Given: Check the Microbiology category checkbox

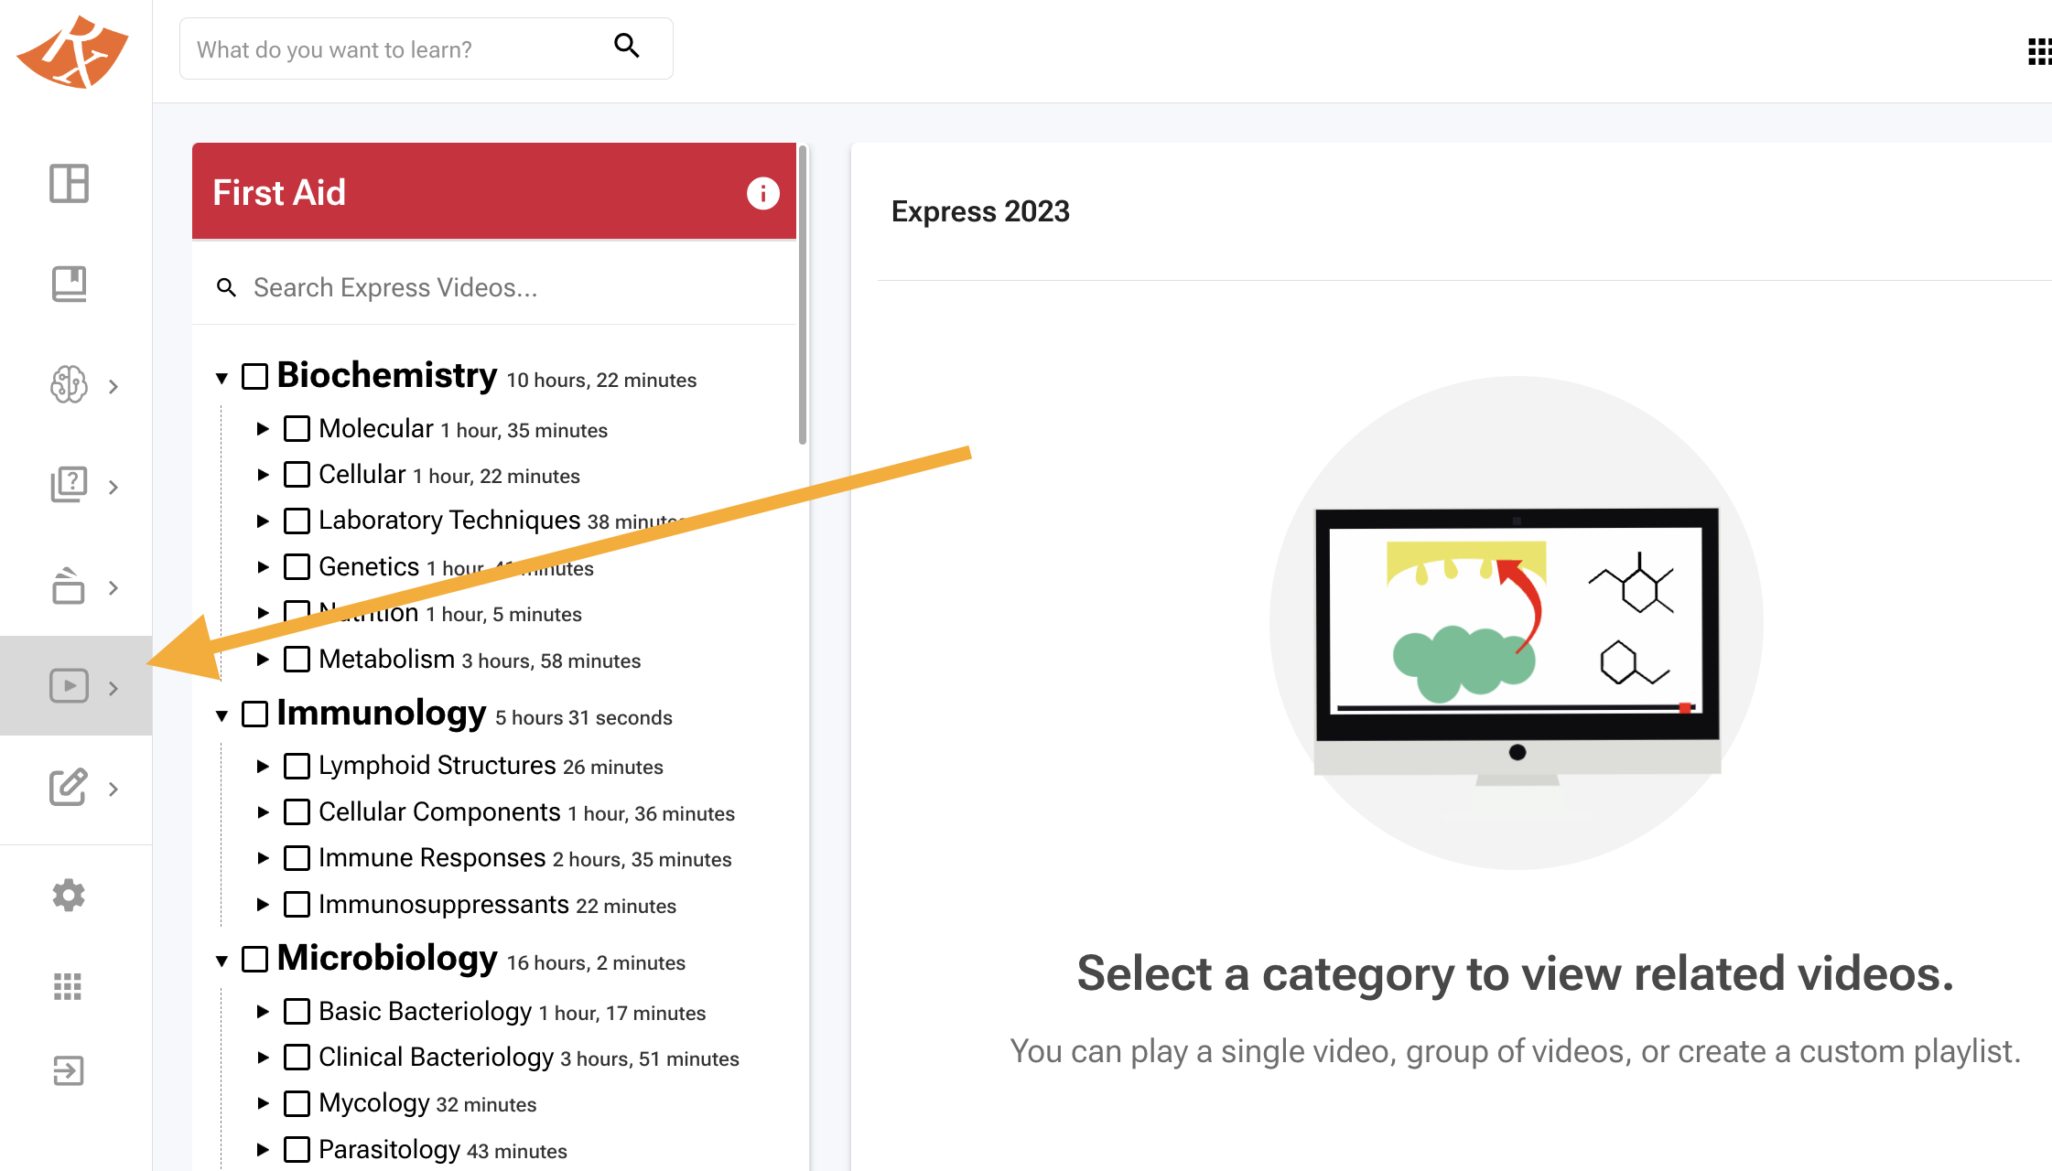Looking at the screenshot, I should coord(255,959).
